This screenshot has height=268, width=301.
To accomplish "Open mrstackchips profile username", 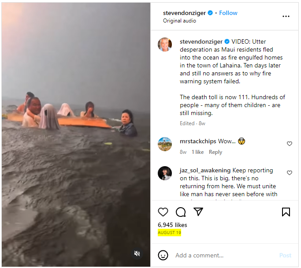I will [198, 141].
